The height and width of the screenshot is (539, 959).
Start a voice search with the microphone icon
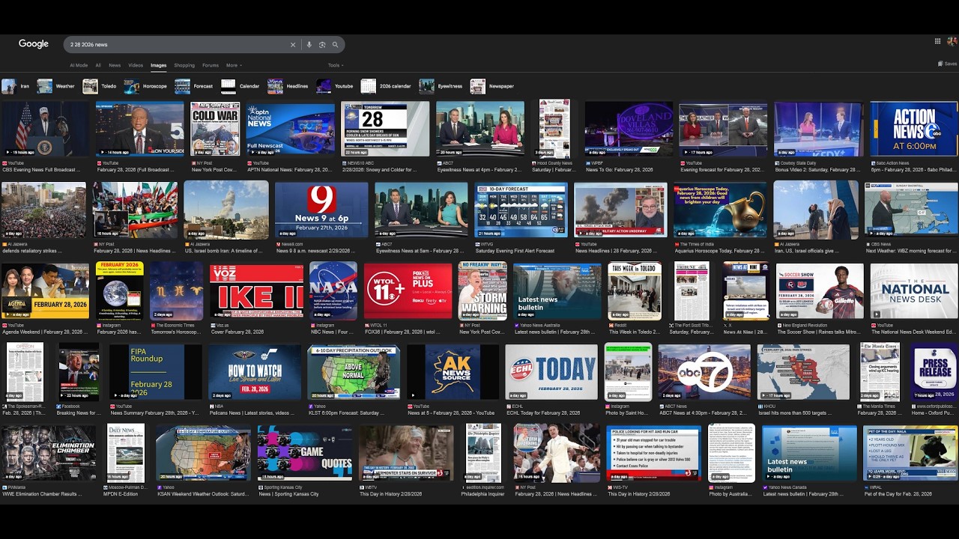tap(309, 45)
